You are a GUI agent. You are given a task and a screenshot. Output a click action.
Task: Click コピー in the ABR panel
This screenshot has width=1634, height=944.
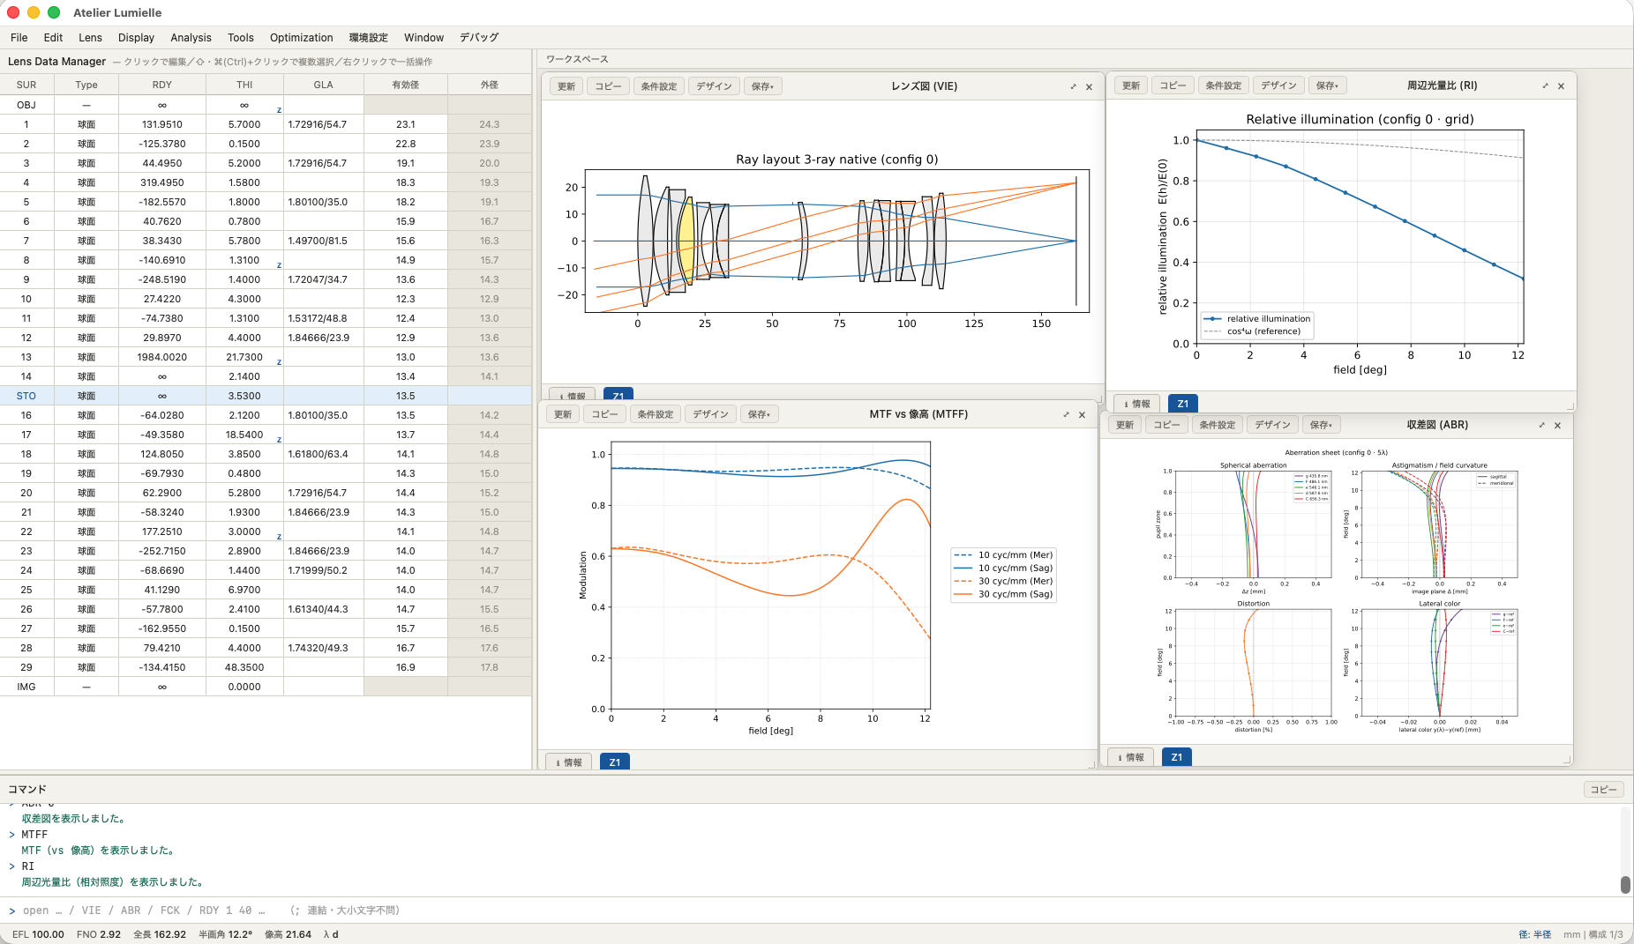click(x=1166, y=425)
